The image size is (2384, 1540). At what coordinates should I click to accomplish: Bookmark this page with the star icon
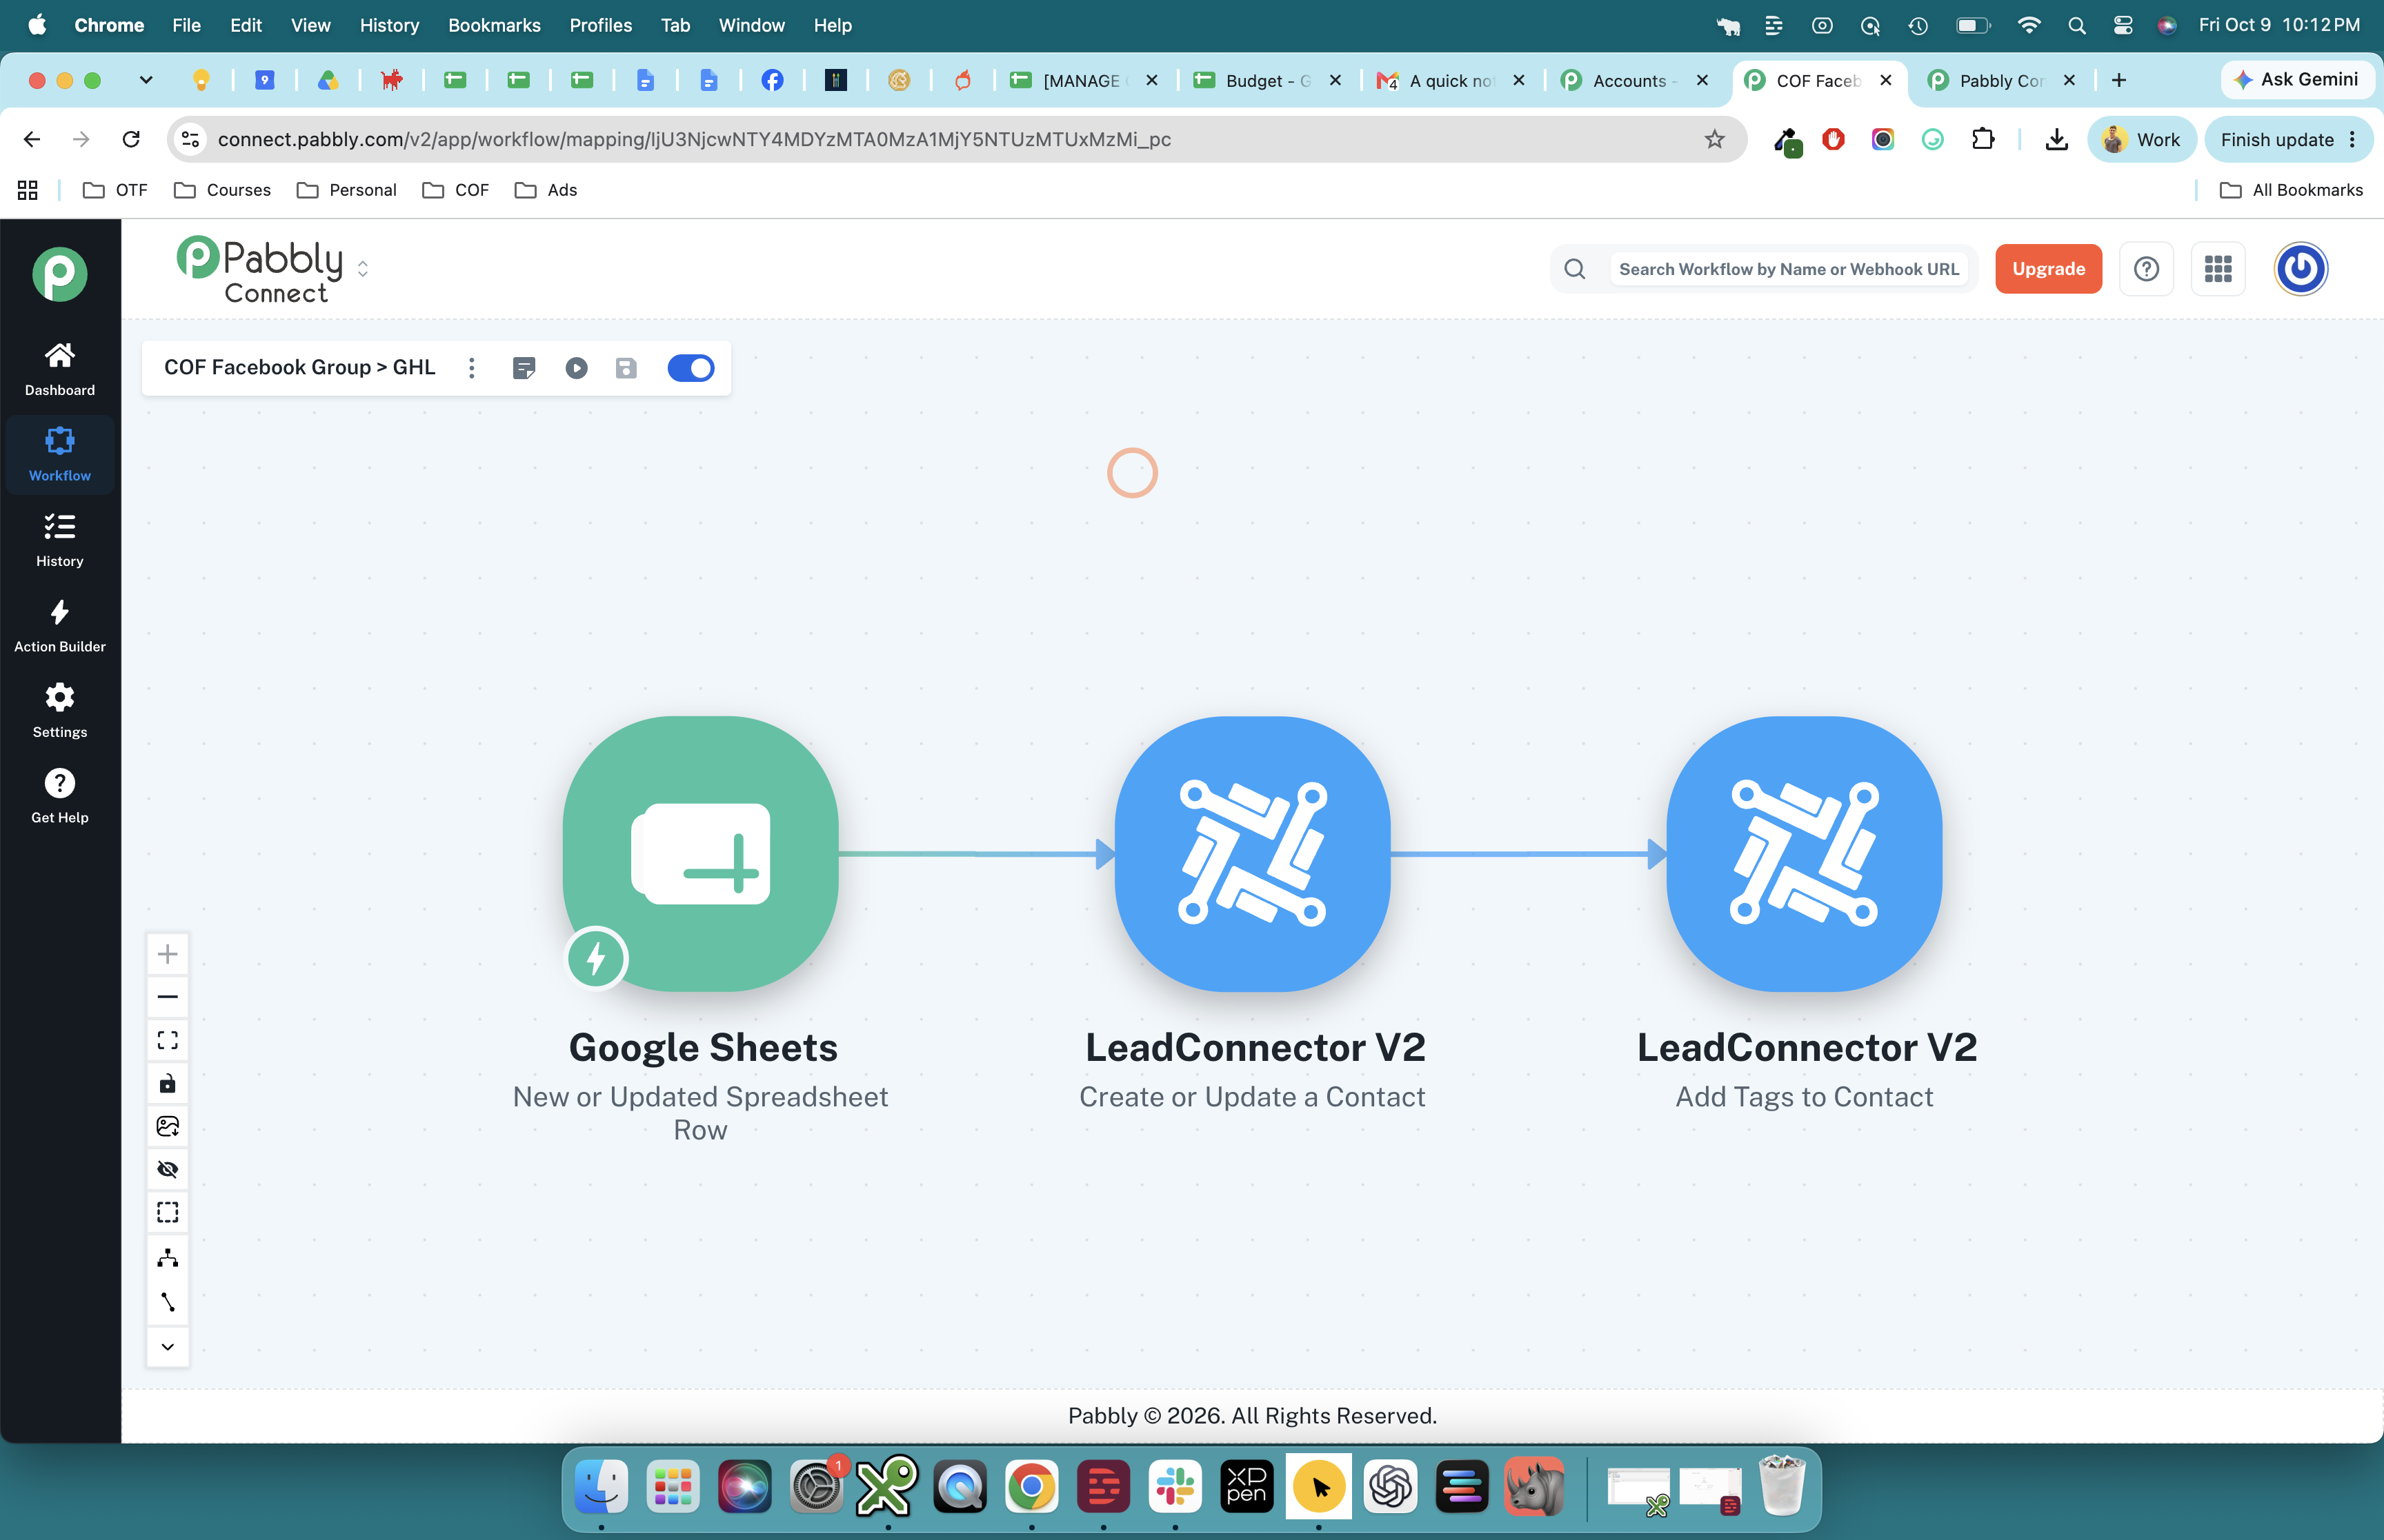pos(1715,139)
